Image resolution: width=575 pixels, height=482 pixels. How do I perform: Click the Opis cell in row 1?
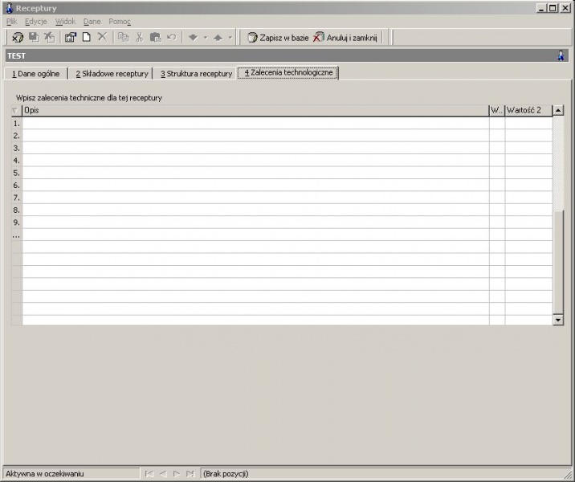[255, 123]
